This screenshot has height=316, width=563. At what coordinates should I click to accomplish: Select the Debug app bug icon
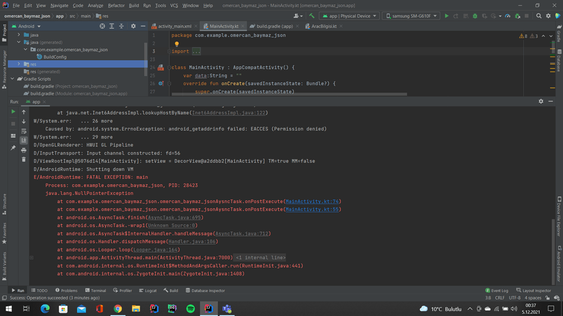click(475, 16)
